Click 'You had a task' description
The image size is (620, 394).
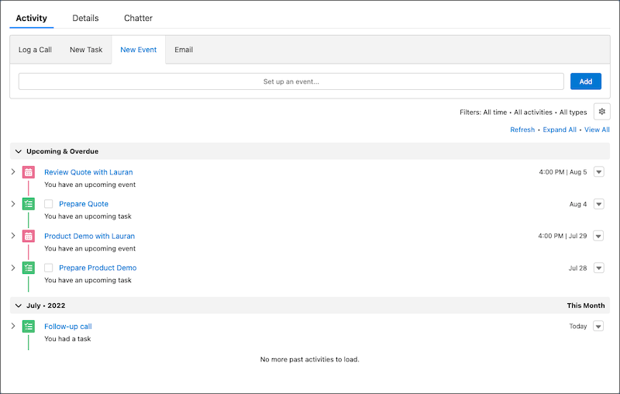pyautogui.click(x=67, y=339)
